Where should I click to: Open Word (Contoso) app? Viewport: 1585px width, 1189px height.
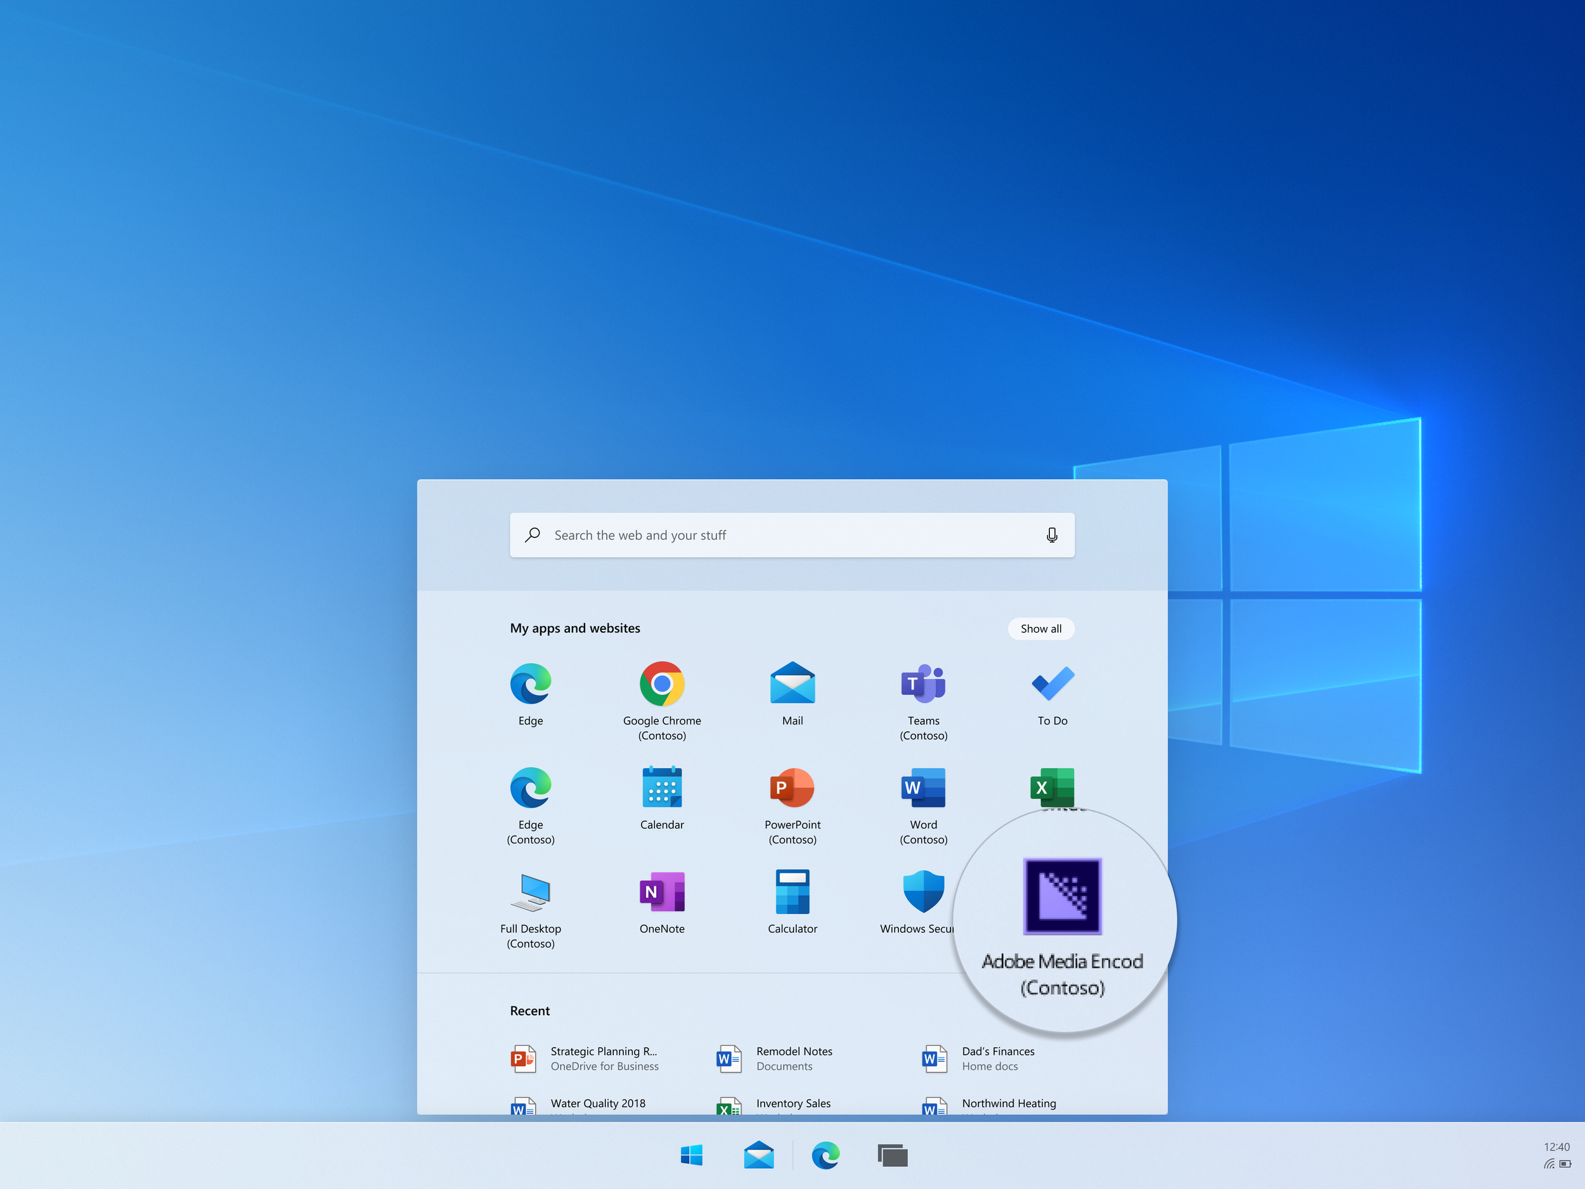[x=923, y=788]
